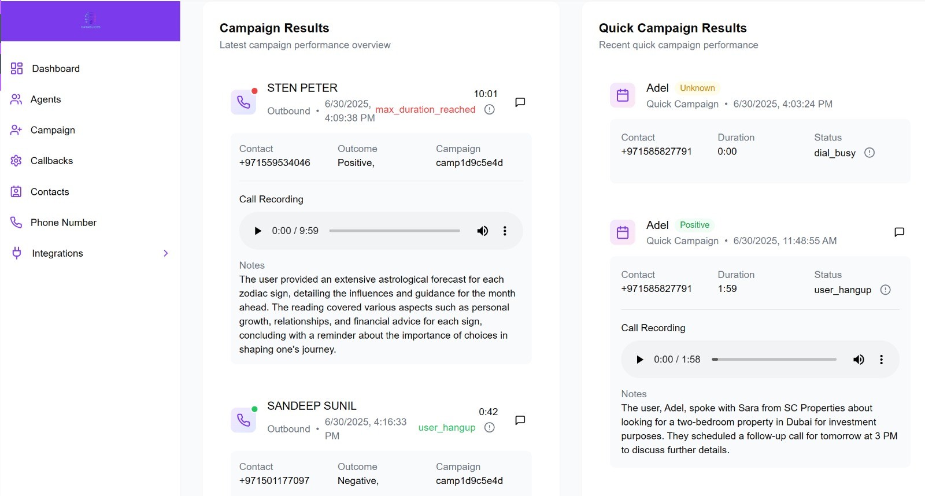Screen dimensions: 925x496
Task: Click SANDEEP SUNIL's green user_hangup label
Action: point(447,427)
